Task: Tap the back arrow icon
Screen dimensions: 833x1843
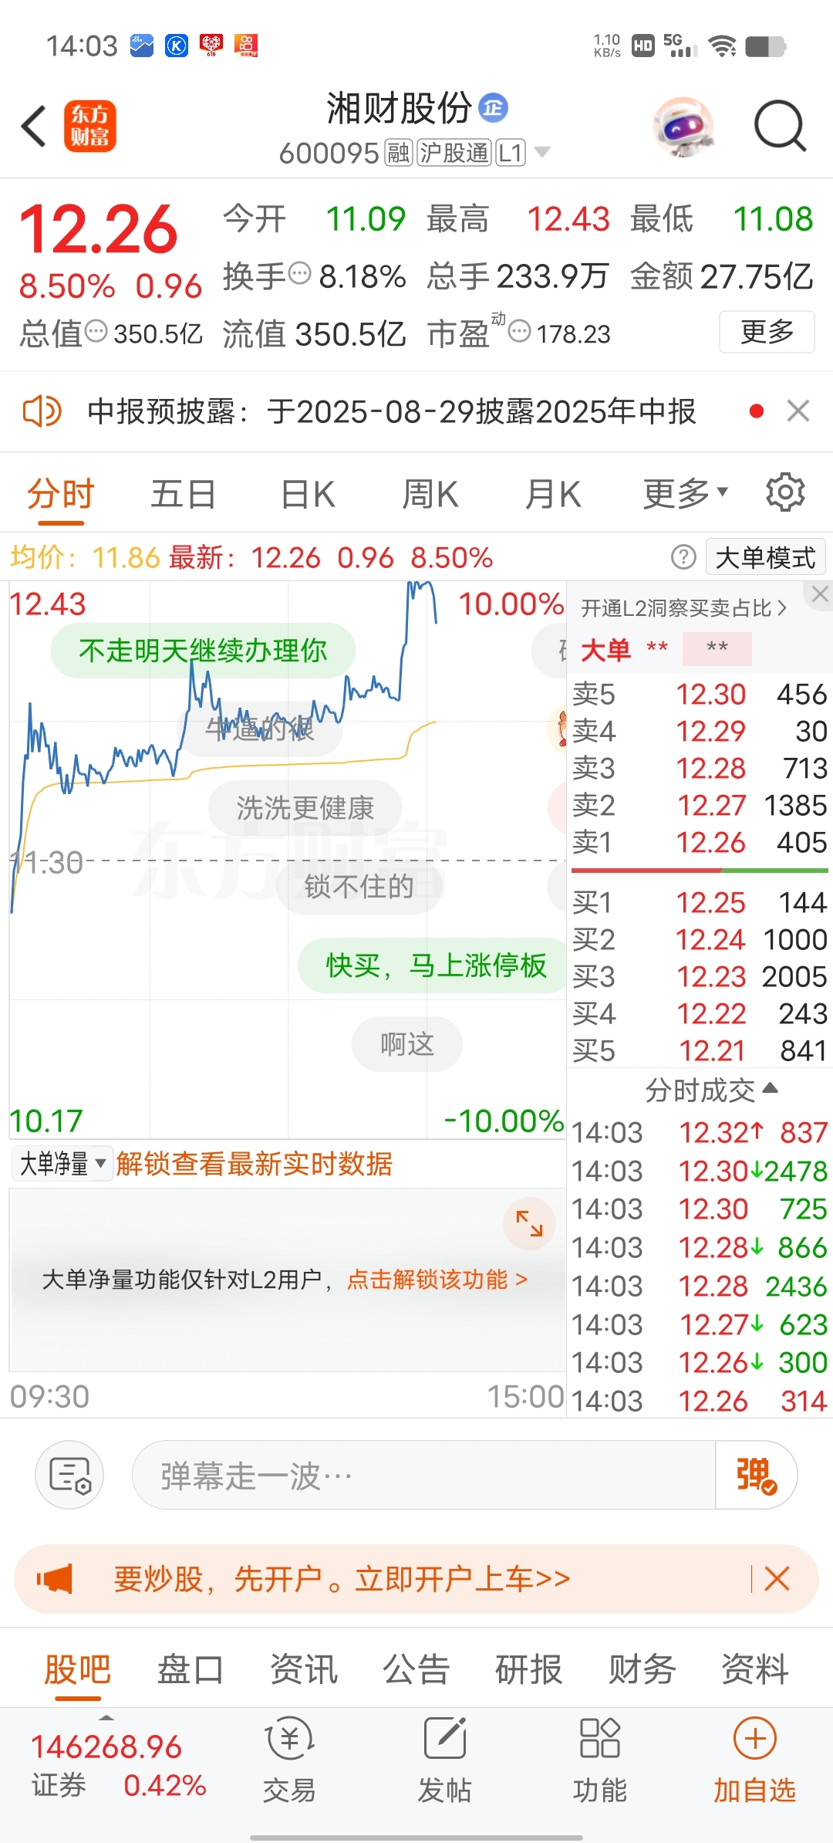Action: pos(34,126)
